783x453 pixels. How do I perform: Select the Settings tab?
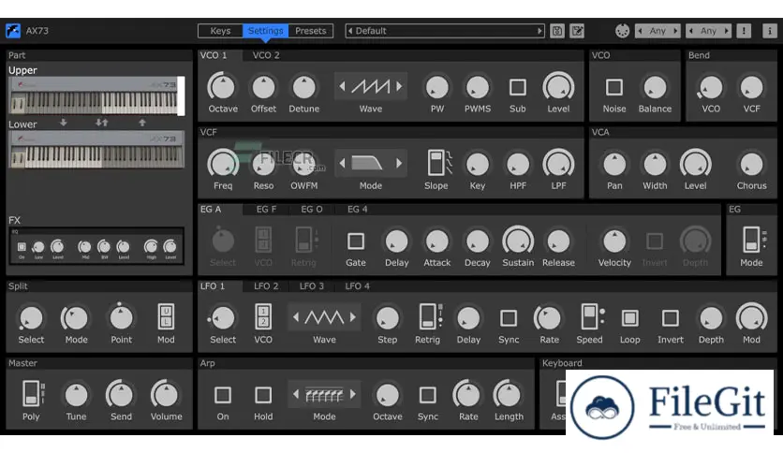pos(266,31)
